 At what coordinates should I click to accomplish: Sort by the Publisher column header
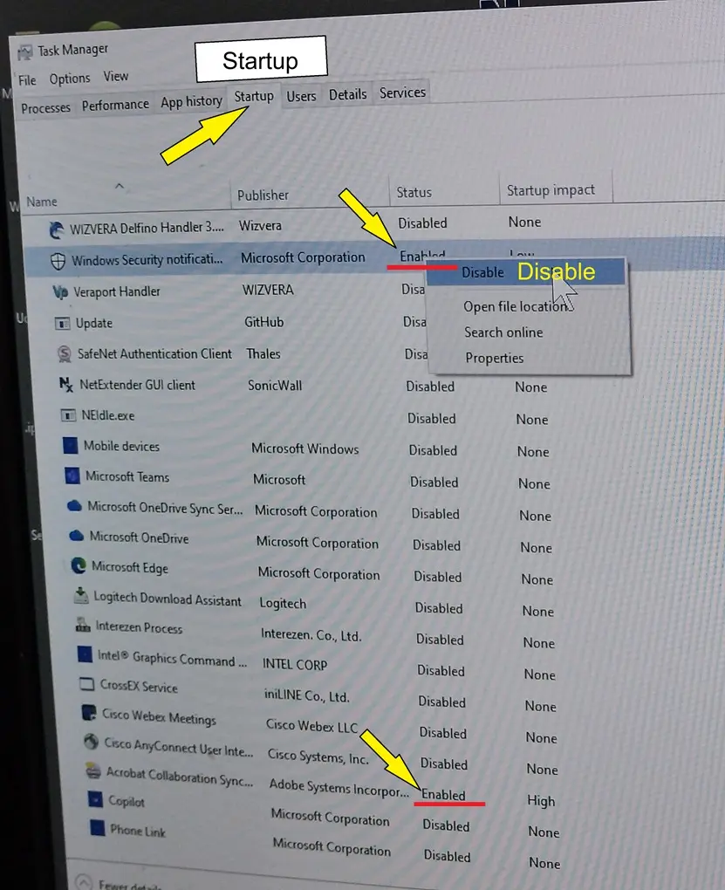click(263, 195)
